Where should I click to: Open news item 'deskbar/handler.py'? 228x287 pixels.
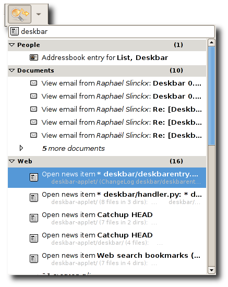point(107,198)
